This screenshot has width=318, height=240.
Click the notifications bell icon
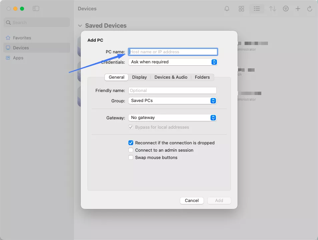pyautogui.click(x=227, y=9)
